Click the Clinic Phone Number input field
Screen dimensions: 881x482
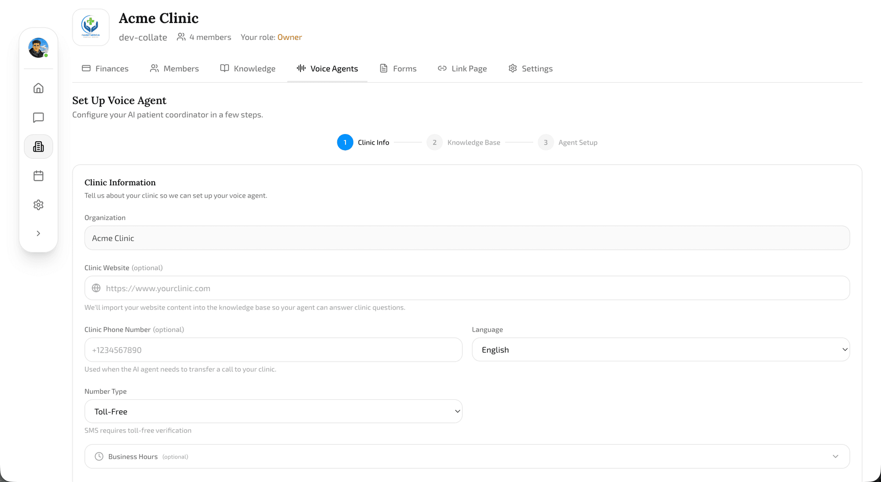click(x=273, y=349)
